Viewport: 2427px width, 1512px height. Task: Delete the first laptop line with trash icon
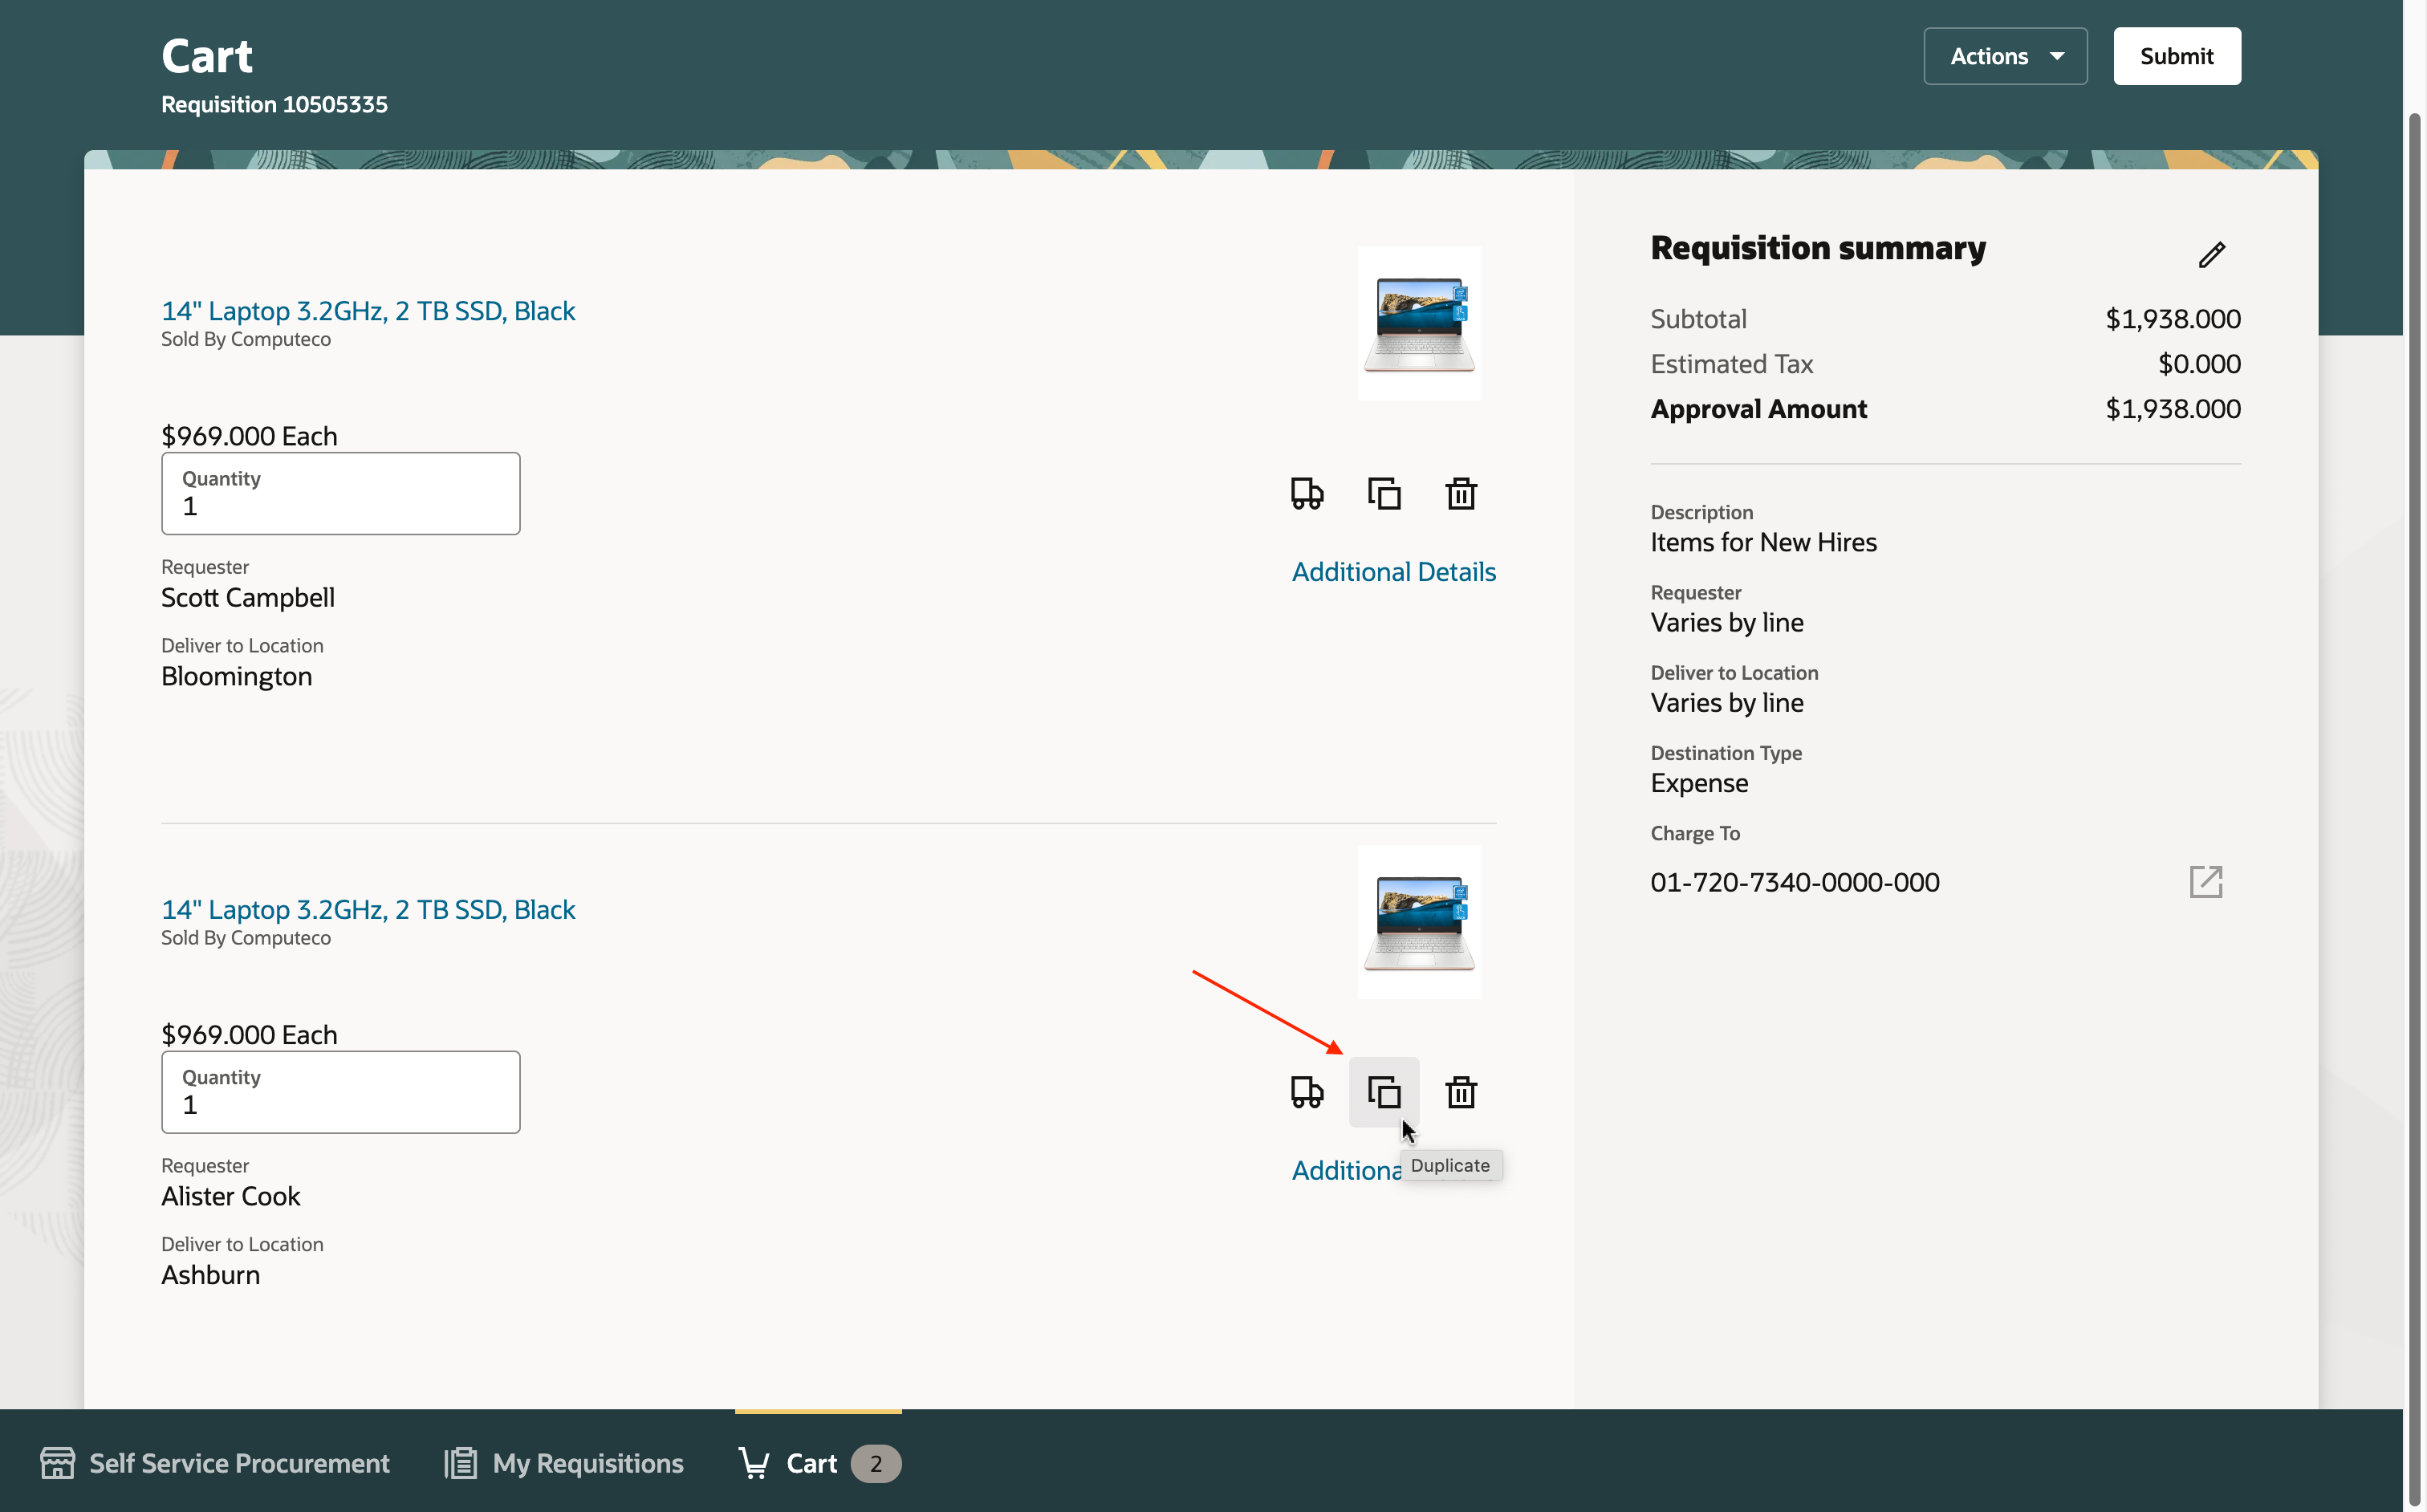[x=1461, y=493]
